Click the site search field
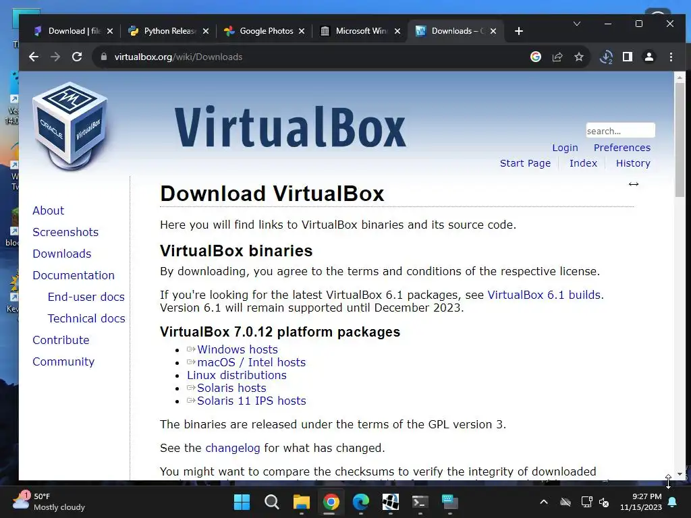Viewport: 691px width, 518px height. pyautogui.click(x=620, y=131)
